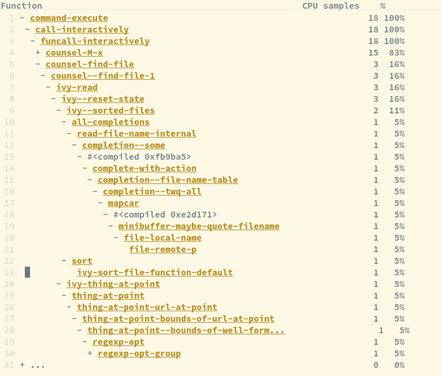
Task: Collapse the mapcar subtree
Action: point(100,203)
